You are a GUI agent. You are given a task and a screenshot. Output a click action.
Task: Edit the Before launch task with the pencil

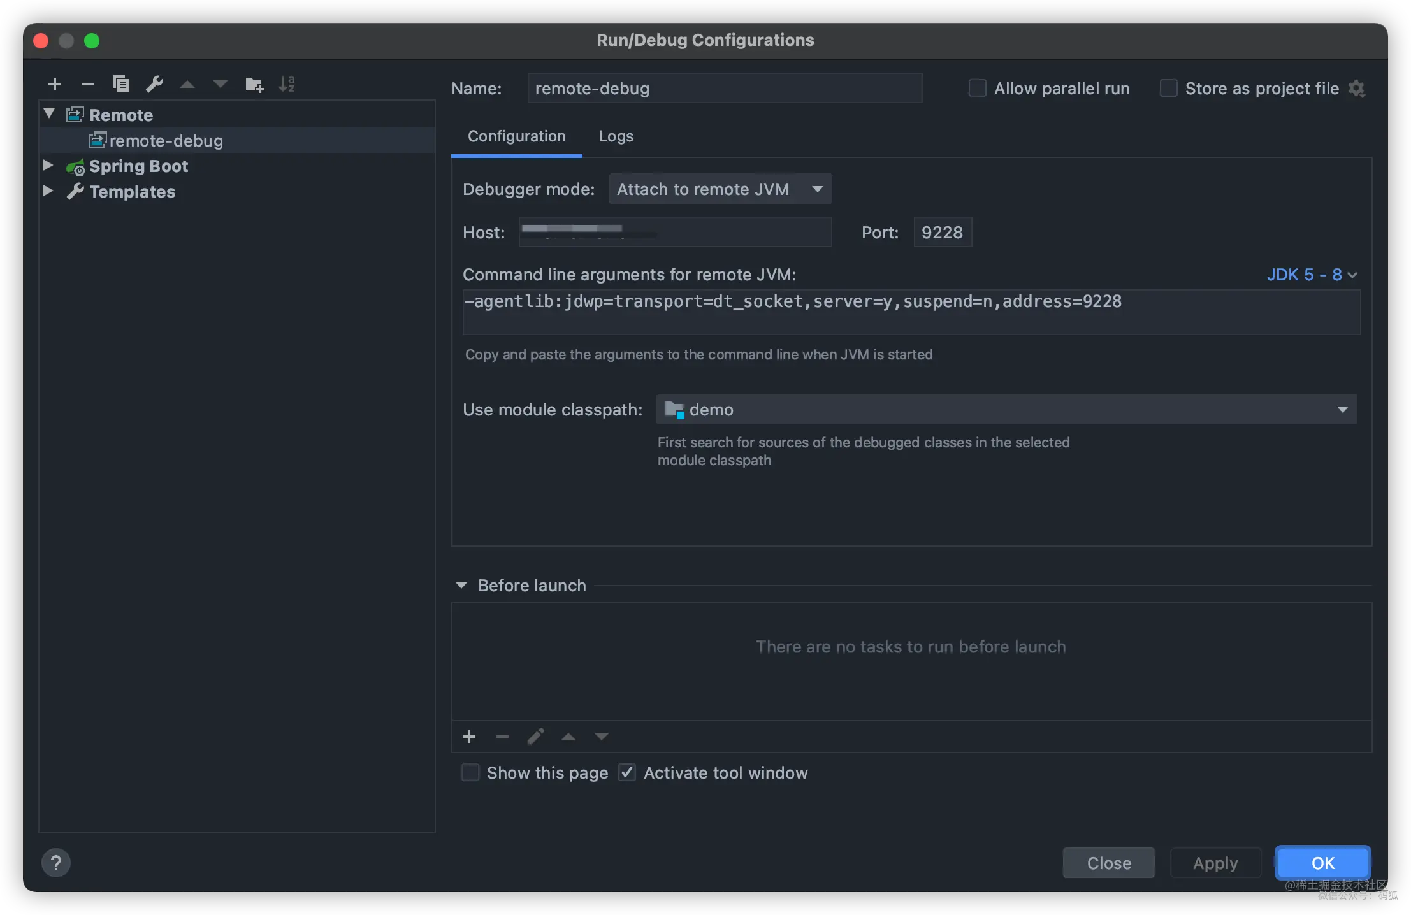coord(535,737)
